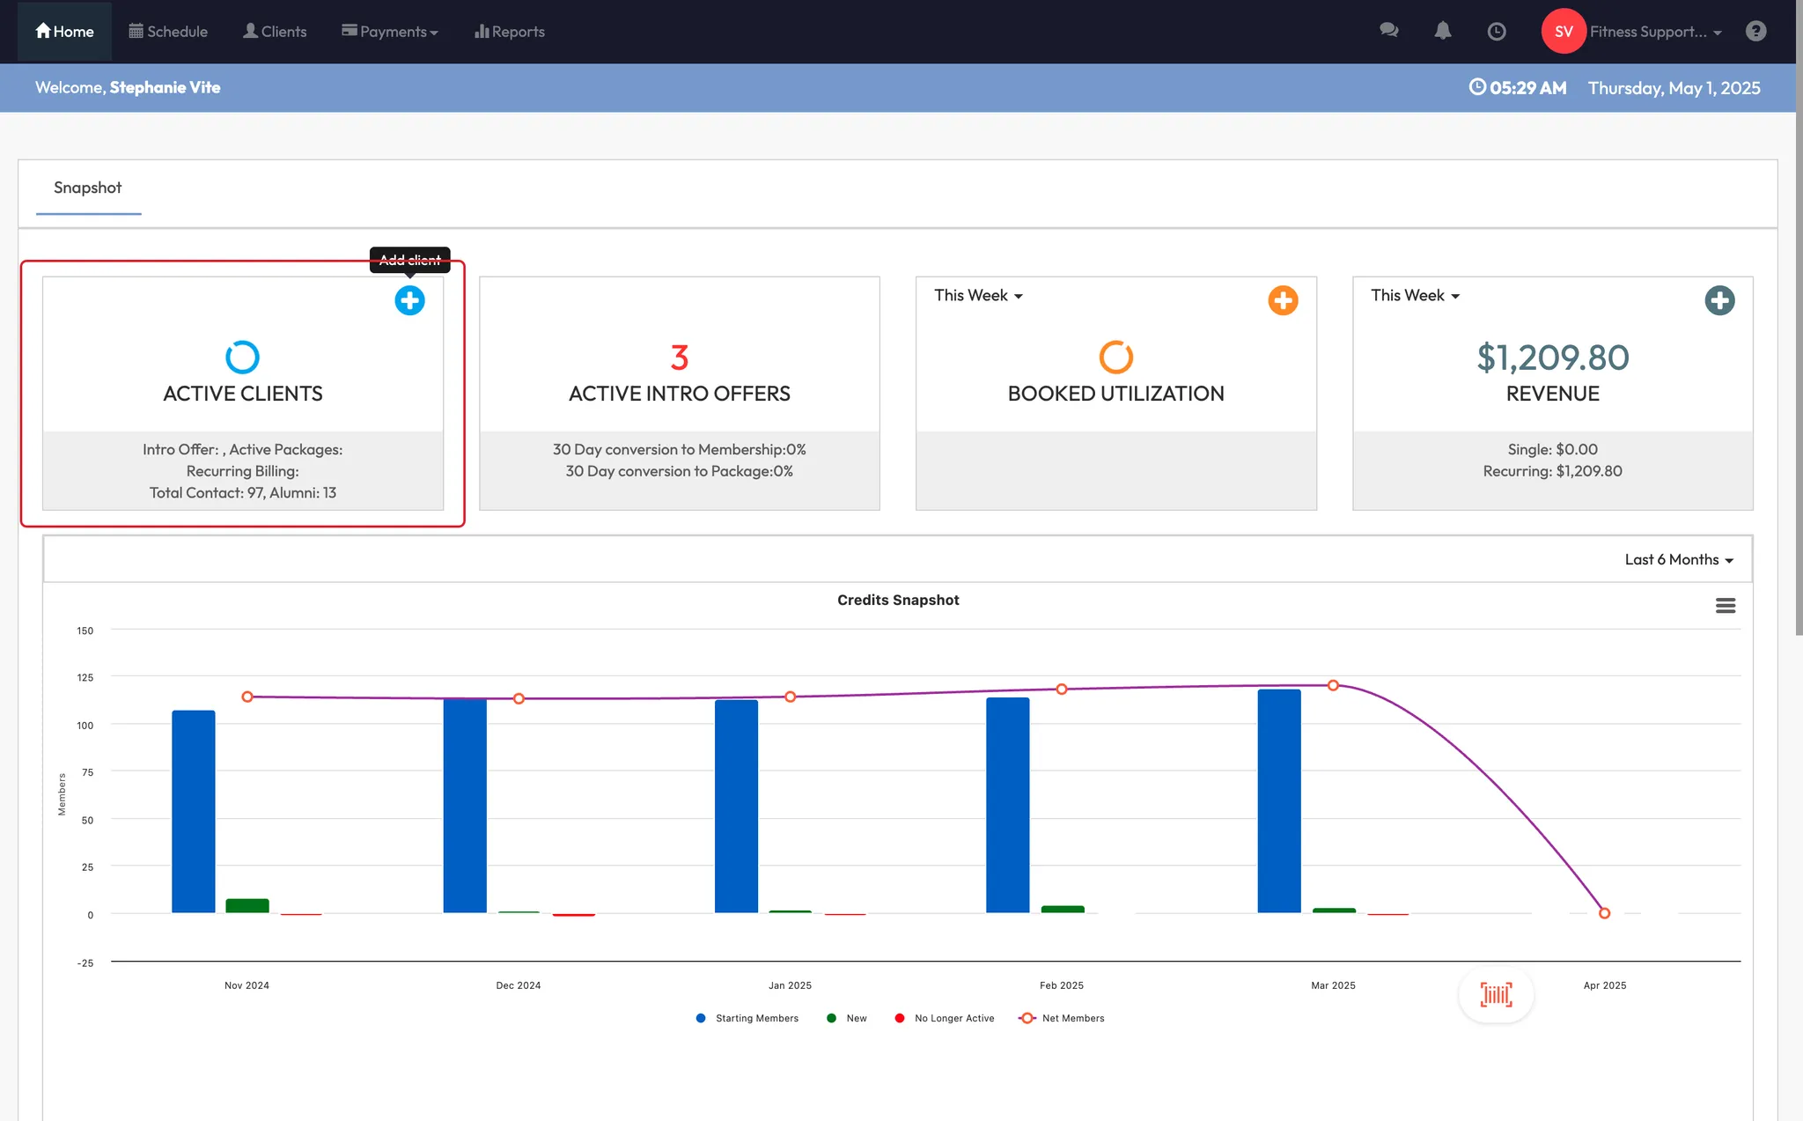Open the help question mark icon
The height and width of the screenshot is (1121, 1803).
[x=1755, y=31]
